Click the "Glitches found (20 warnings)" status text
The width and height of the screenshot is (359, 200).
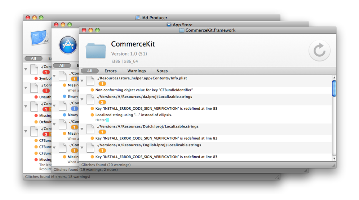[106, 165]
